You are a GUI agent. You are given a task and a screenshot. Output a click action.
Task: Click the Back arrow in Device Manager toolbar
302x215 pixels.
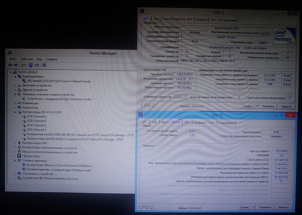10,65
